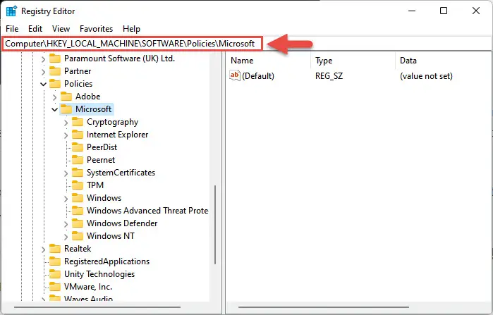Screen dimensions: 493x315
Task: Collapse the Microsoft key
Action: pos(54,109)
